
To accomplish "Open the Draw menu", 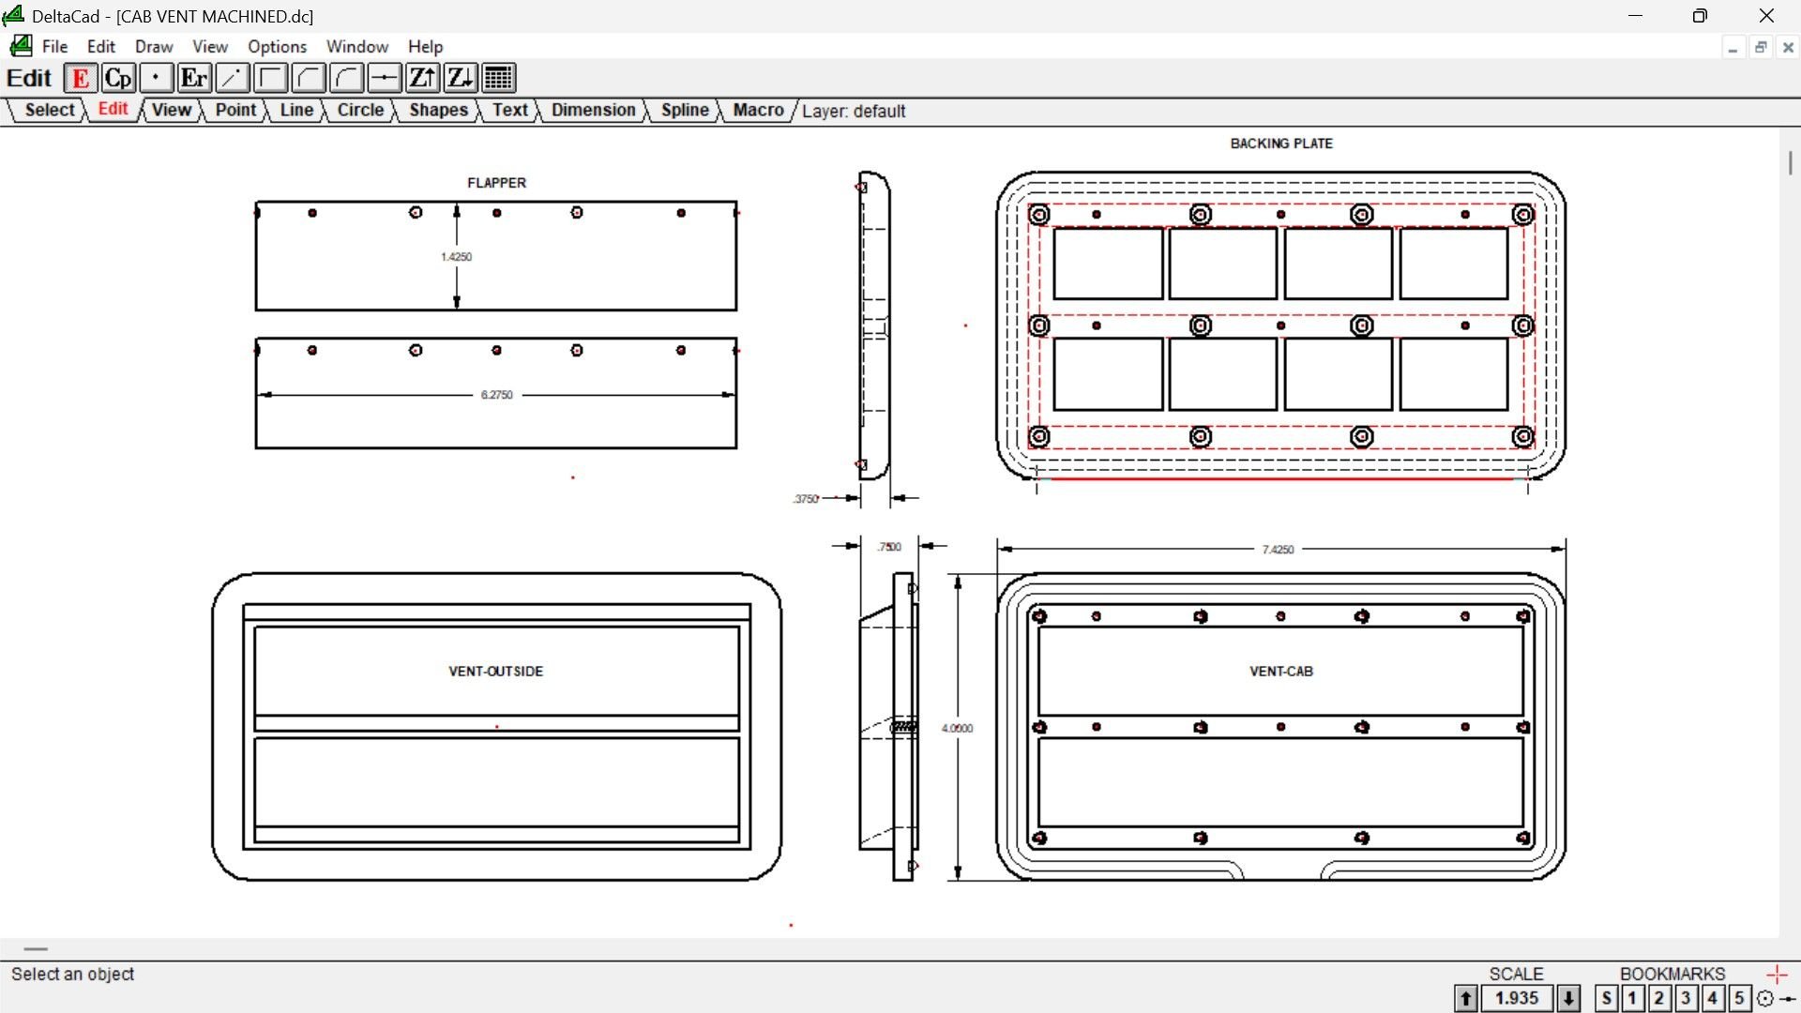I will coord(154,46).
